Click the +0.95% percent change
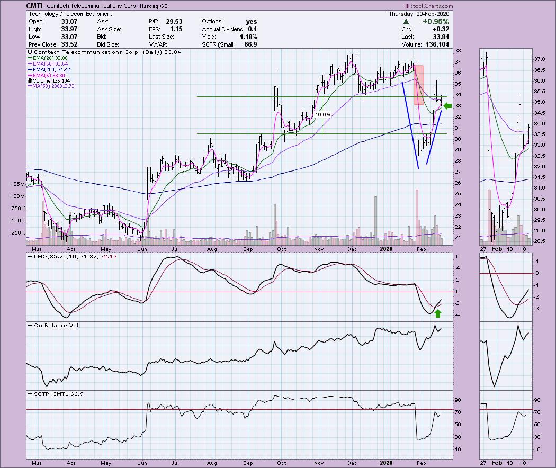 (x=436, y=22)
